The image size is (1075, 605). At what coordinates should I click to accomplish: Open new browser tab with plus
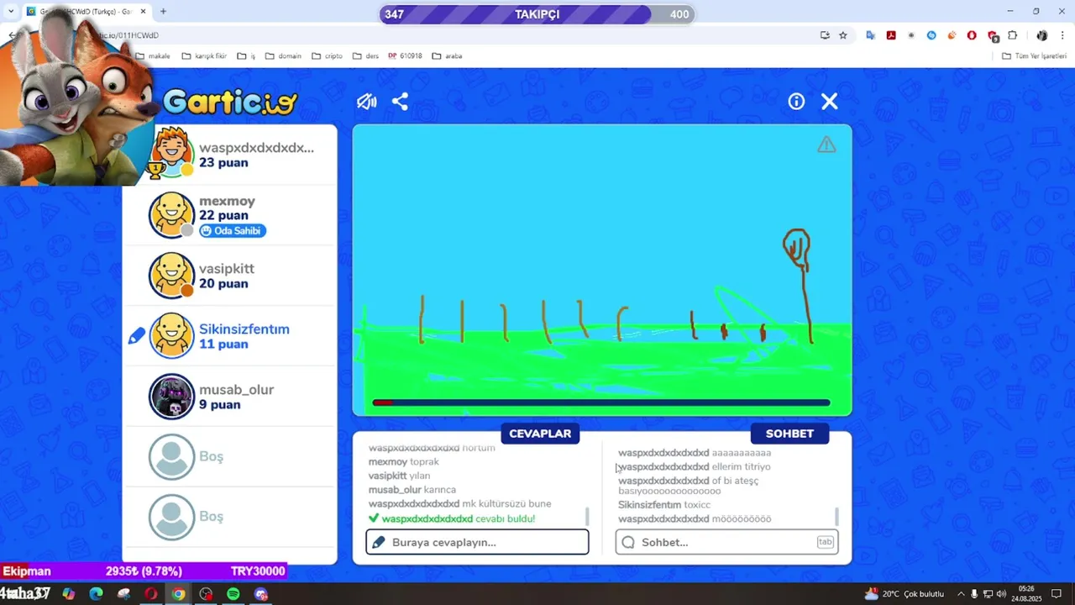[x=163, y=11]
